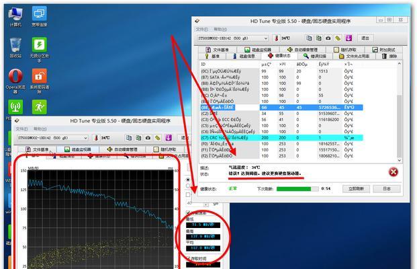The height and width of the screenshot is (269, 417).
Task: Click yellow options icon in benchmark window toolbar
Action: click(158, 138)
